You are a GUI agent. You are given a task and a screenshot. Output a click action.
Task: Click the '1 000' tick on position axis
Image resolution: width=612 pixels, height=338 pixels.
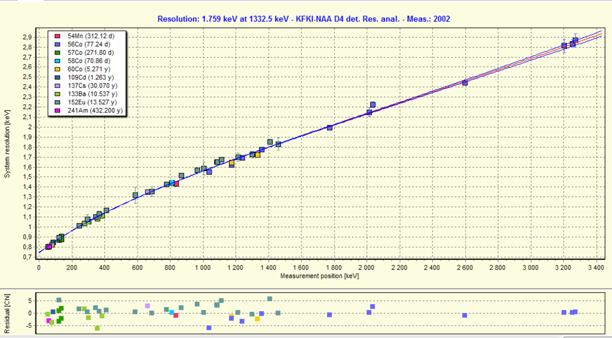click(203, 268)
